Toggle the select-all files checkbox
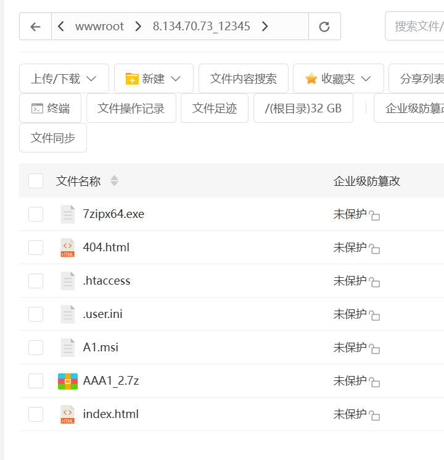Screen dimensions: 444x460 pyautogui.click(x=36, y=181)
